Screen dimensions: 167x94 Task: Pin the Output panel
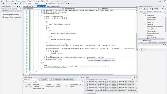click(x=135, y=77)
